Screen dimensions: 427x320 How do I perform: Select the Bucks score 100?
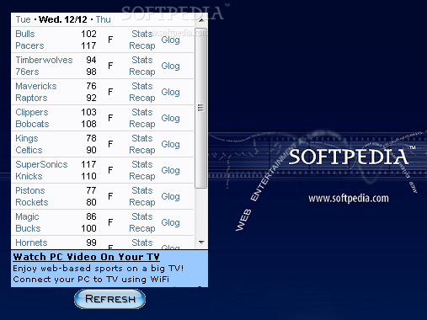[x=88, y=228]
